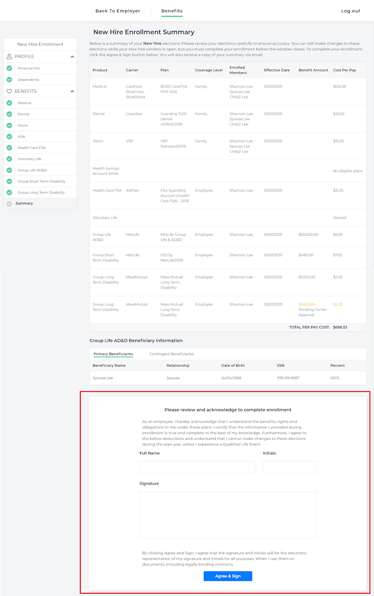The width and height of the screenshot is (374, 596).
Task: Open Group Long Term Disability sidebar item
Action: click(x=41, y=193)
